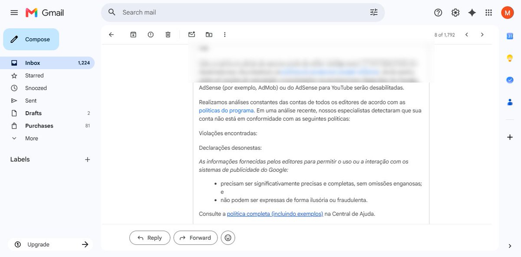
Task: Go back to inbox arrow
Action: point(111,35)
